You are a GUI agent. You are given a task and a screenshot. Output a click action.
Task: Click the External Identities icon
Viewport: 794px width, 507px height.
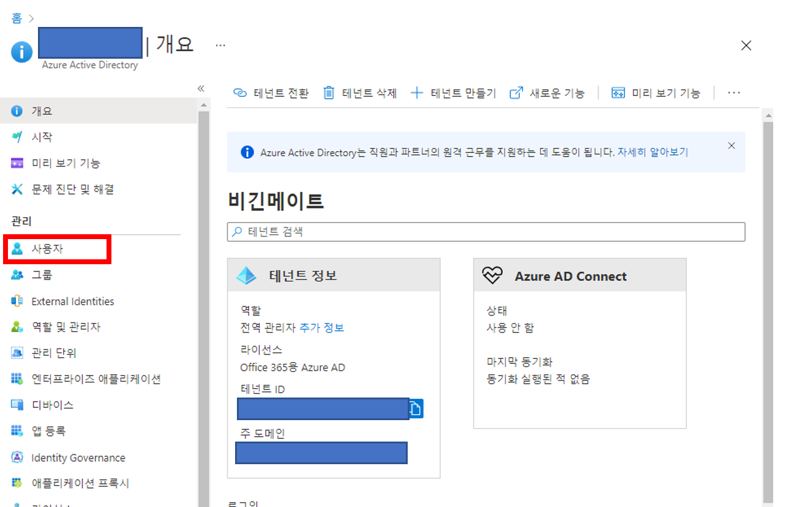[17, 301]
